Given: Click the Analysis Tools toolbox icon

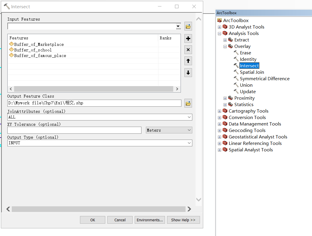Looking at the screenshot, I should coord(225,33).
